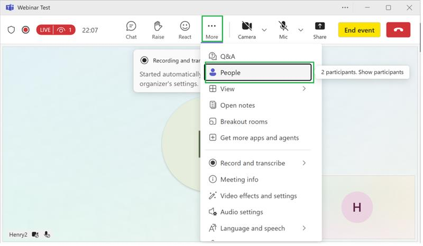The width and height of the screenshot is (423, 246).
Task: Expand the Mic options dropdown arrow
Action: tap(301, 30)
